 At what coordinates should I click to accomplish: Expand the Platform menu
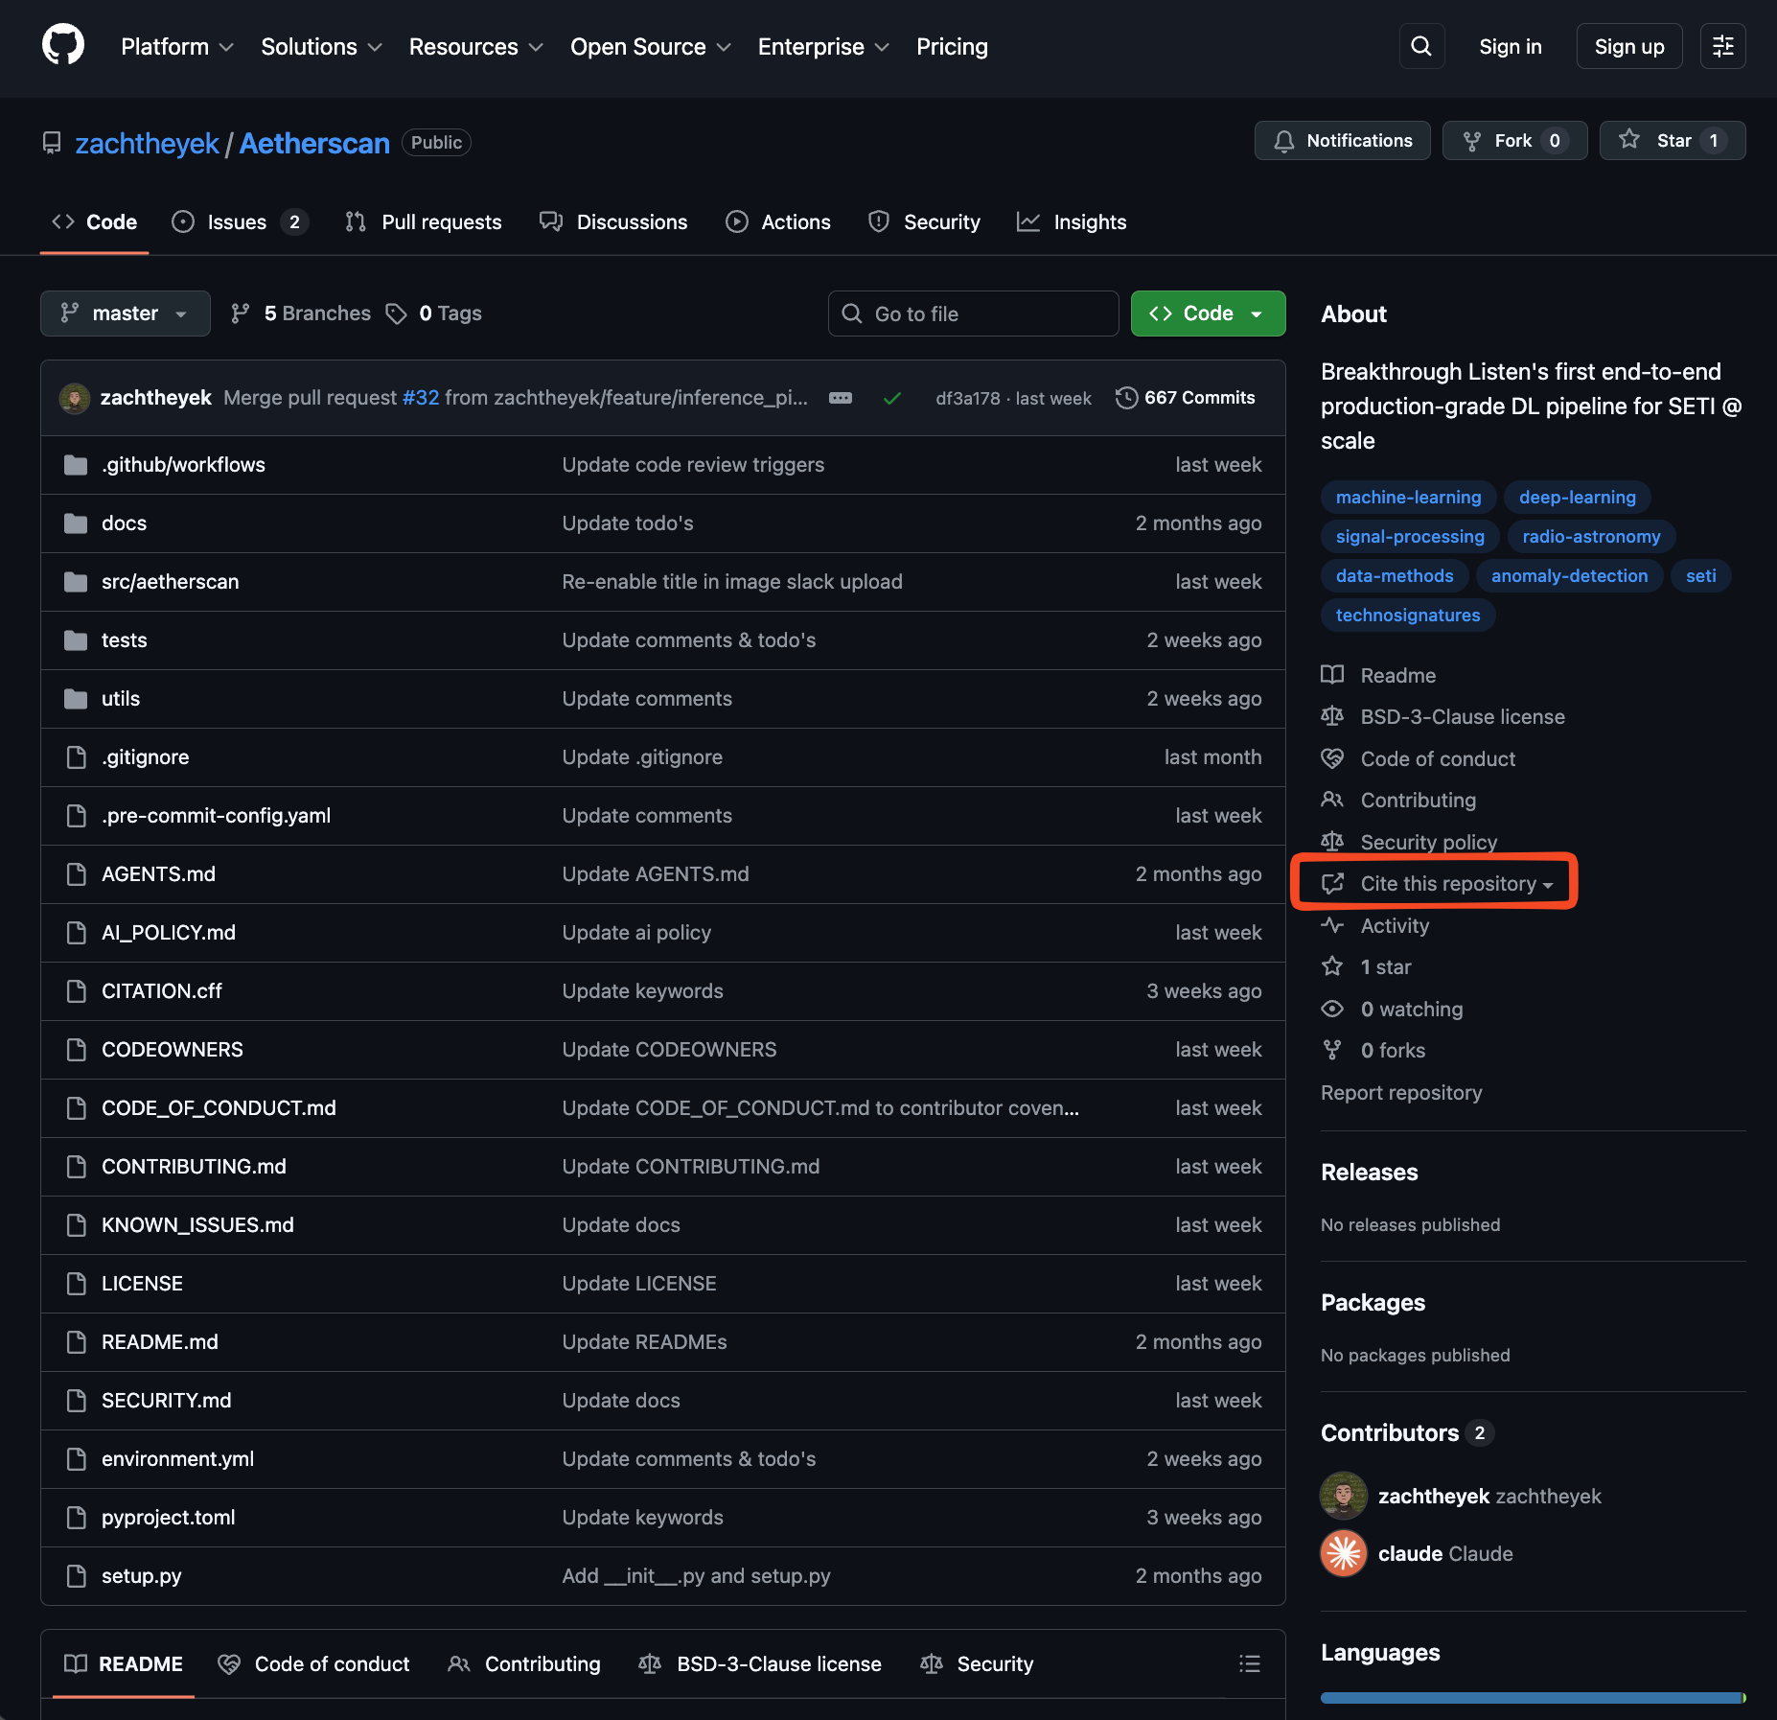(177, 46)
